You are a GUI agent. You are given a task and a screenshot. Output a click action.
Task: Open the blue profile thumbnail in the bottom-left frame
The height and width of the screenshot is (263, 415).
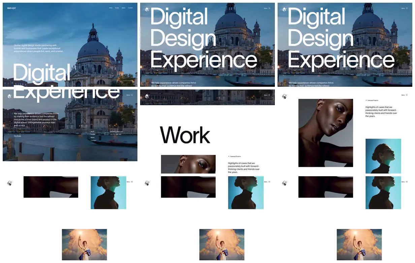(x=108, y=193)
